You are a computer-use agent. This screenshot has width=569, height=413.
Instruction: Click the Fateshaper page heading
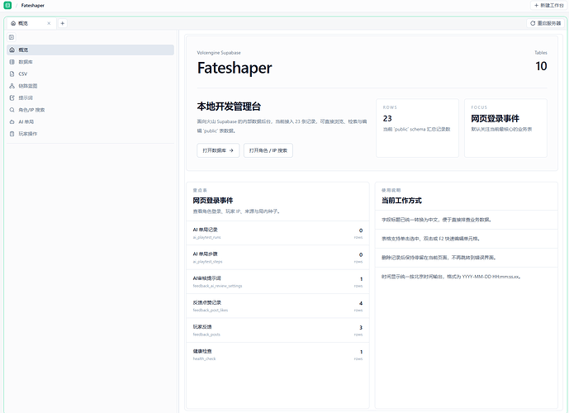point(235,68)
